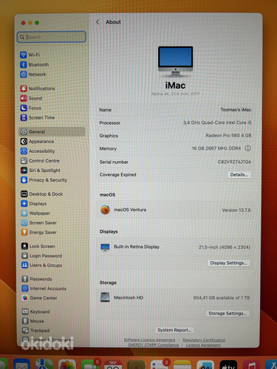
Task: Select Screen Saver icon
Action: coord(24,223)
